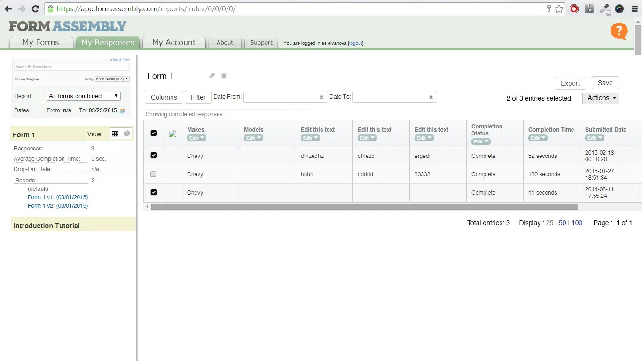Viewport: 642px width, 361px height.
Task: Open the Edit dropdown under the Makes column
Action: click(196, 138)
